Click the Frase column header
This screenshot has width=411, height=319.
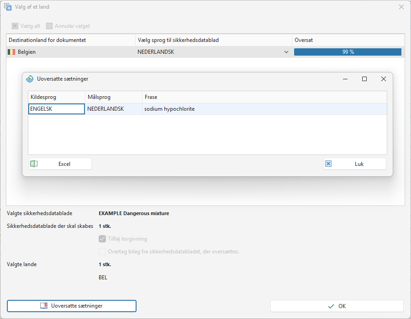[264, 97]
